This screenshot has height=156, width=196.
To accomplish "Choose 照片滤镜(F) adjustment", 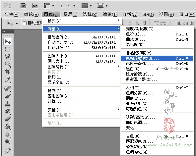I will [157, 74].
